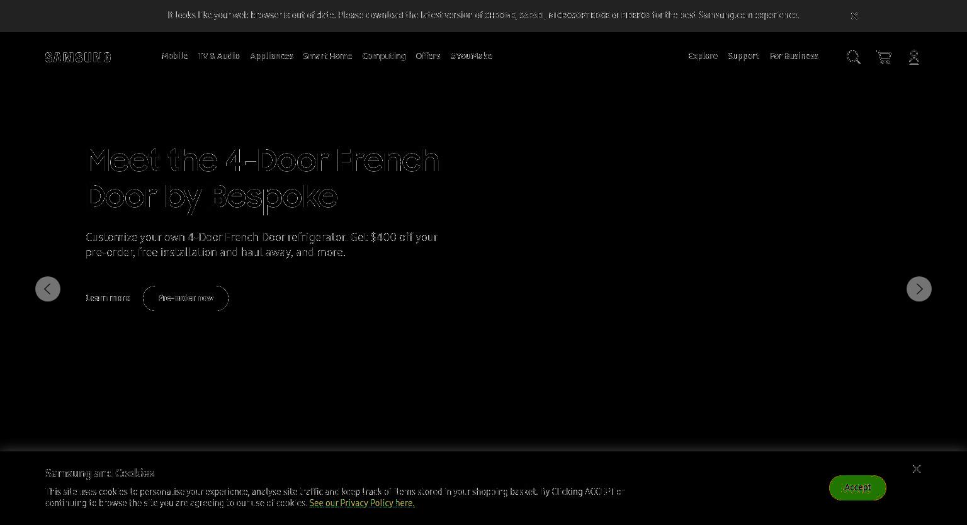Image resolution: width=967 pixels, height=525 pixels.
Task: Open the Explore menu
Action: [703, 56]
